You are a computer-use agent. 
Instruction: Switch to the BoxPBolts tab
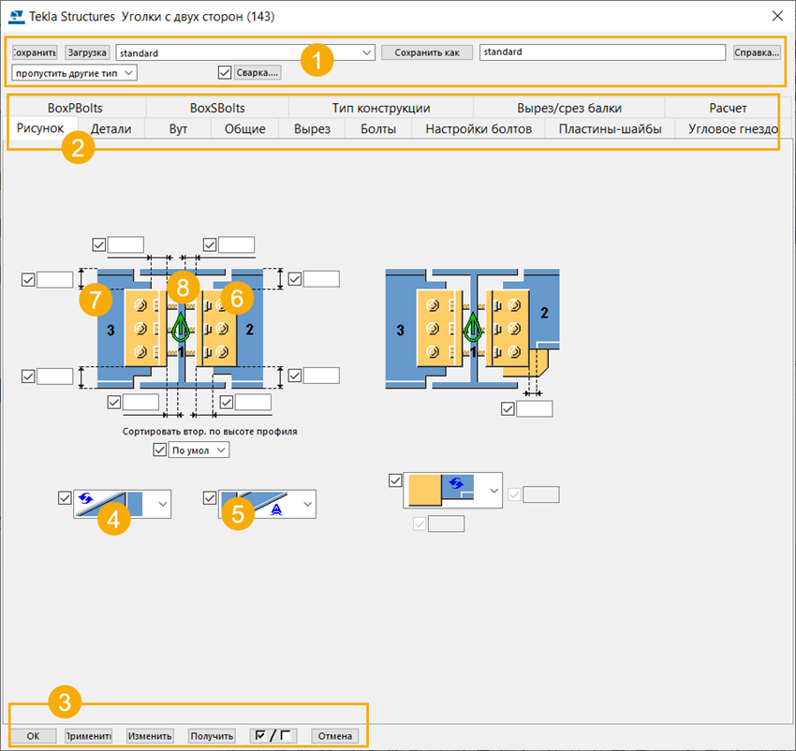pos(75,109)
